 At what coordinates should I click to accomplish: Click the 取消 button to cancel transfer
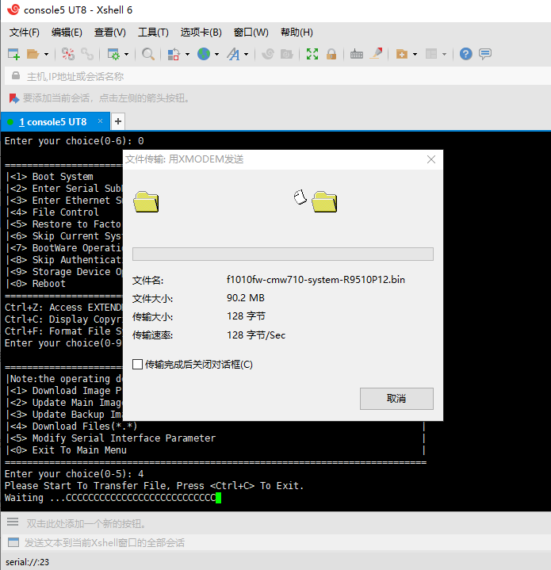point(396,398)
